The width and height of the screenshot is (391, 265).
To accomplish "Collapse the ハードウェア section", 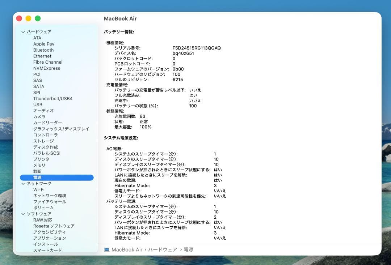I will (23, 31).
